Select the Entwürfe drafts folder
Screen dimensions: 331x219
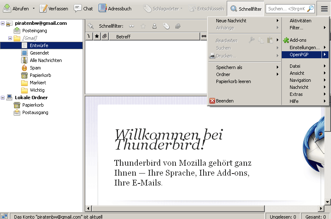click(x=41, y=45)
